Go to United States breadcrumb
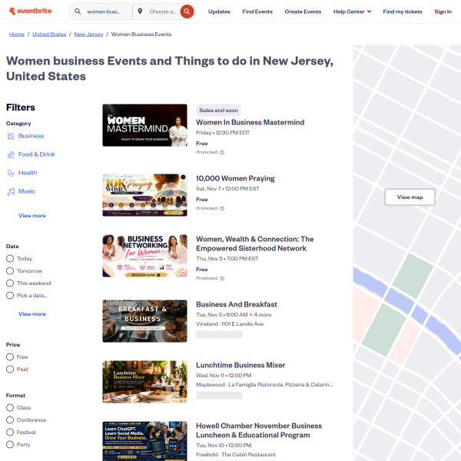This screenshot has height=461, width=461. (49, 34)
